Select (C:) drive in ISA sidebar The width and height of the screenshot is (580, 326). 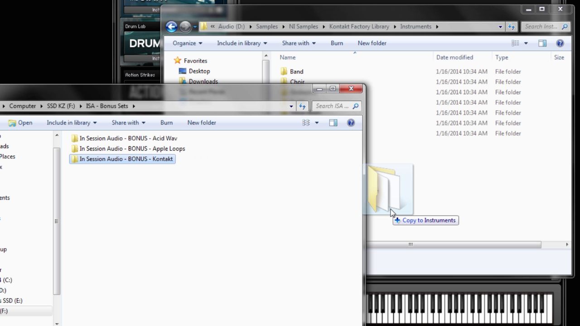pyautogui.click(x=6, y=280)
